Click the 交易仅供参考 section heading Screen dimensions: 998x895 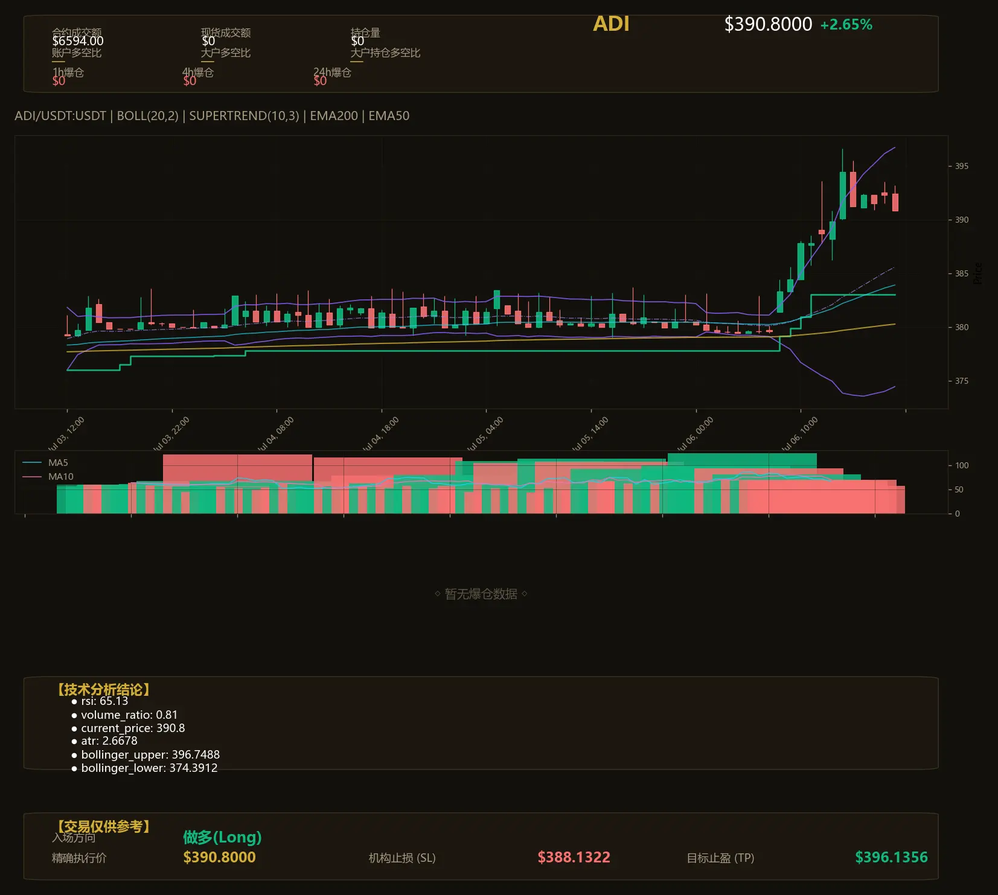103,826
